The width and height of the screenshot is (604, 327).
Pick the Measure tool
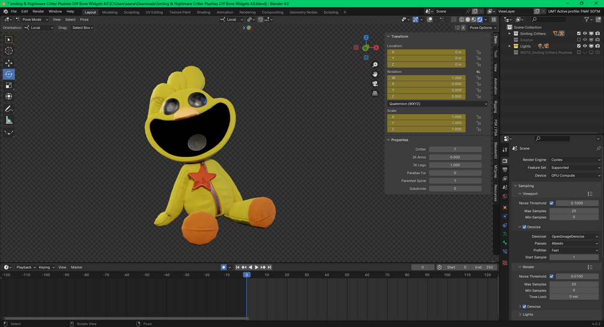(9, 120)
